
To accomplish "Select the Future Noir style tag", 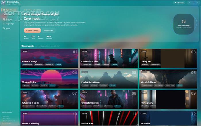I will [x=97, y=64].
